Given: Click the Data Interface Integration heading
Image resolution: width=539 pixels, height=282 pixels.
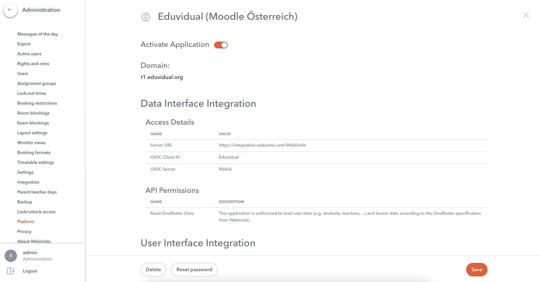Looking at the screenshot, I should click(198, 104).
